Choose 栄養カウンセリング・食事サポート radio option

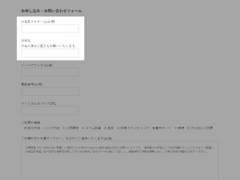[x=118, y=128]
